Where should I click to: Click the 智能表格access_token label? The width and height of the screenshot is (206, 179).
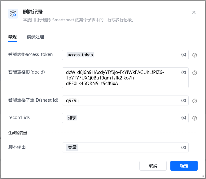(x=30, y=54)
